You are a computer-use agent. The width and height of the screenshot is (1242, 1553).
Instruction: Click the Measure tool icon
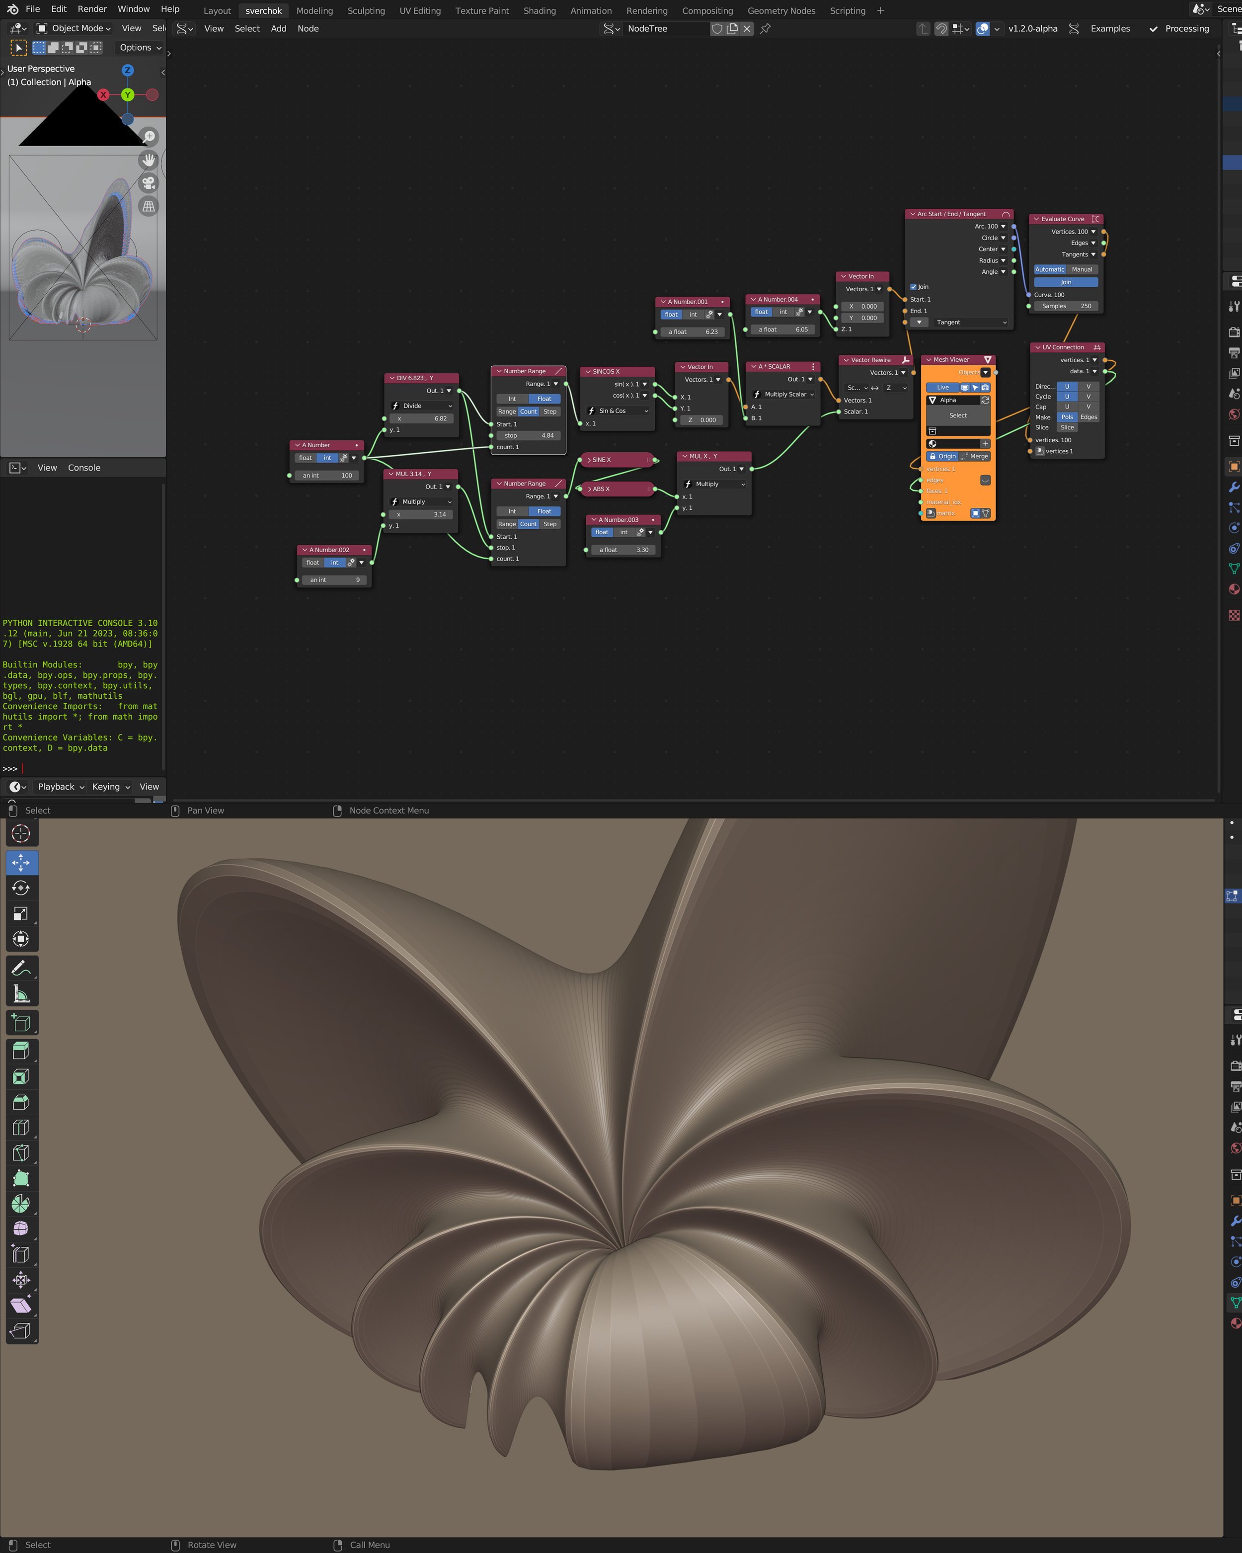(21, 994)
